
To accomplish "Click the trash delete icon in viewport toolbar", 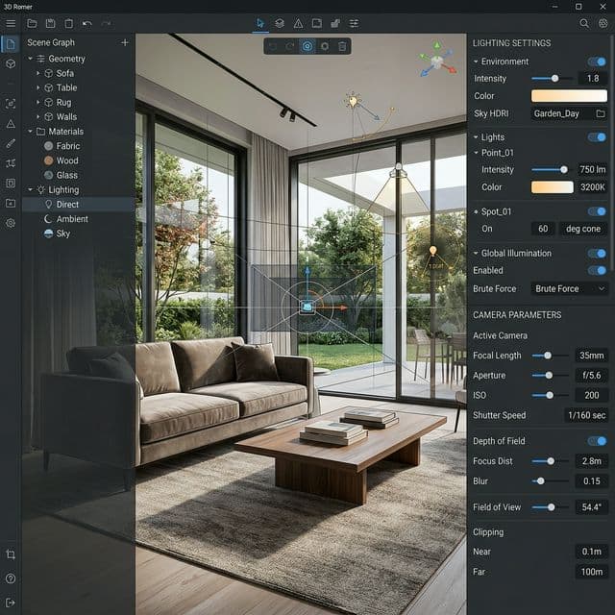I will [342, 46].
